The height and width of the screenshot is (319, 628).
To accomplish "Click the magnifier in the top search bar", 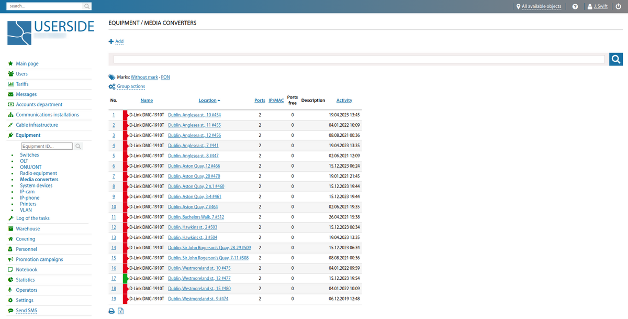I will tap(86, 6).
